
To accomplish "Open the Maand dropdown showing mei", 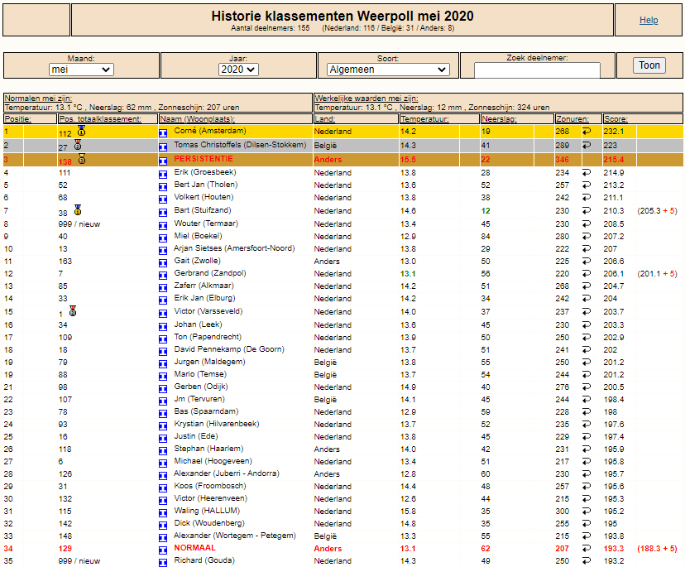I will (x=81, y=70).
